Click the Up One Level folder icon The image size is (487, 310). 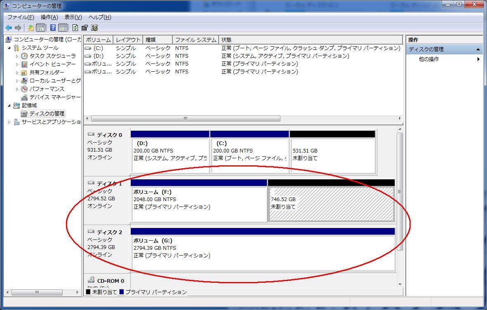pyautogui.click(x=31, y=28)
